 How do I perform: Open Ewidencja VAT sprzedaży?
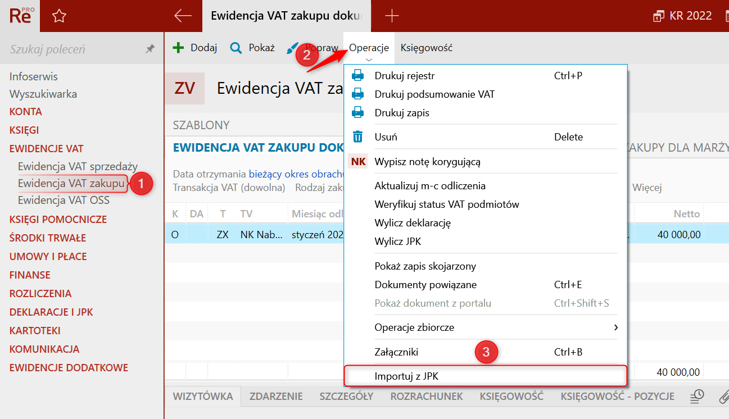[78, 167]
